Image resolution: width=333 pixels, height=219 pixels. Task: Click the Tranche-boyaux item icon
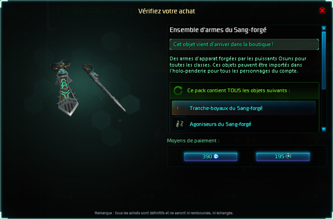pos(179,108)
